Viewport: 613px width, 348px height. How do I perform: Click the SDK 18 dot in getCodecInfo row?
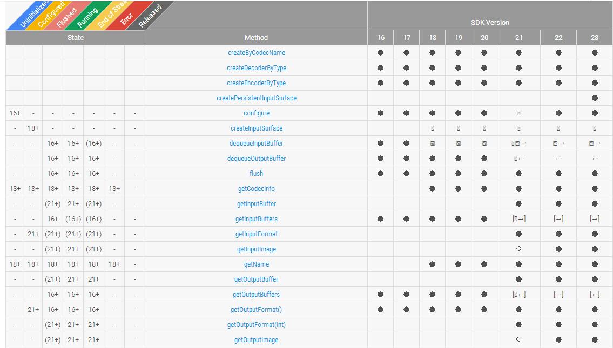pyautogui.click(x=433, y=189)
